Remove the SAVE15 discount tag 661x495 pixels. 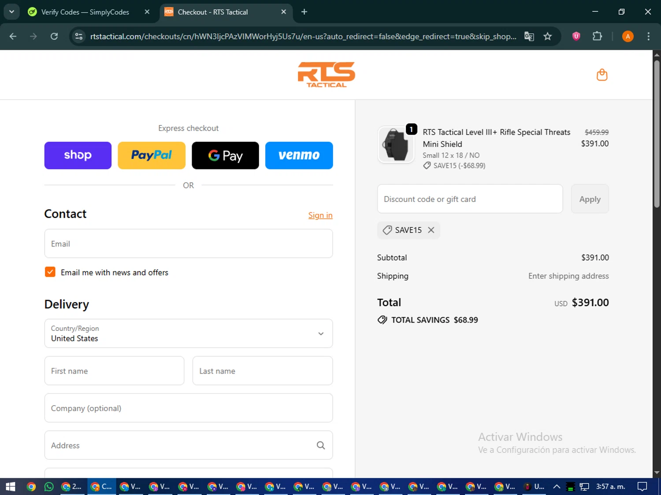[x=431, y=230]
